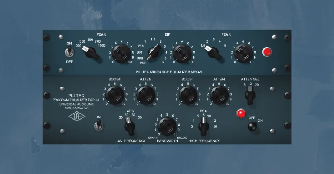
Task: Click the PULTEC MIDRANGE EQUALIZER MEQ-5 title
Action: [169, 72]
